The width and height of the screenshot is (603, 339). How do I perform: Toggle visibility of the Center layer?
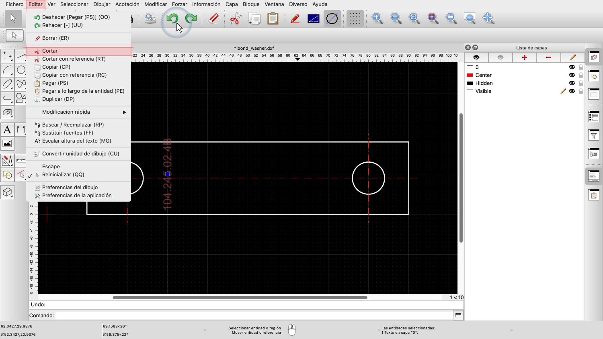click(x=572, y=75)
